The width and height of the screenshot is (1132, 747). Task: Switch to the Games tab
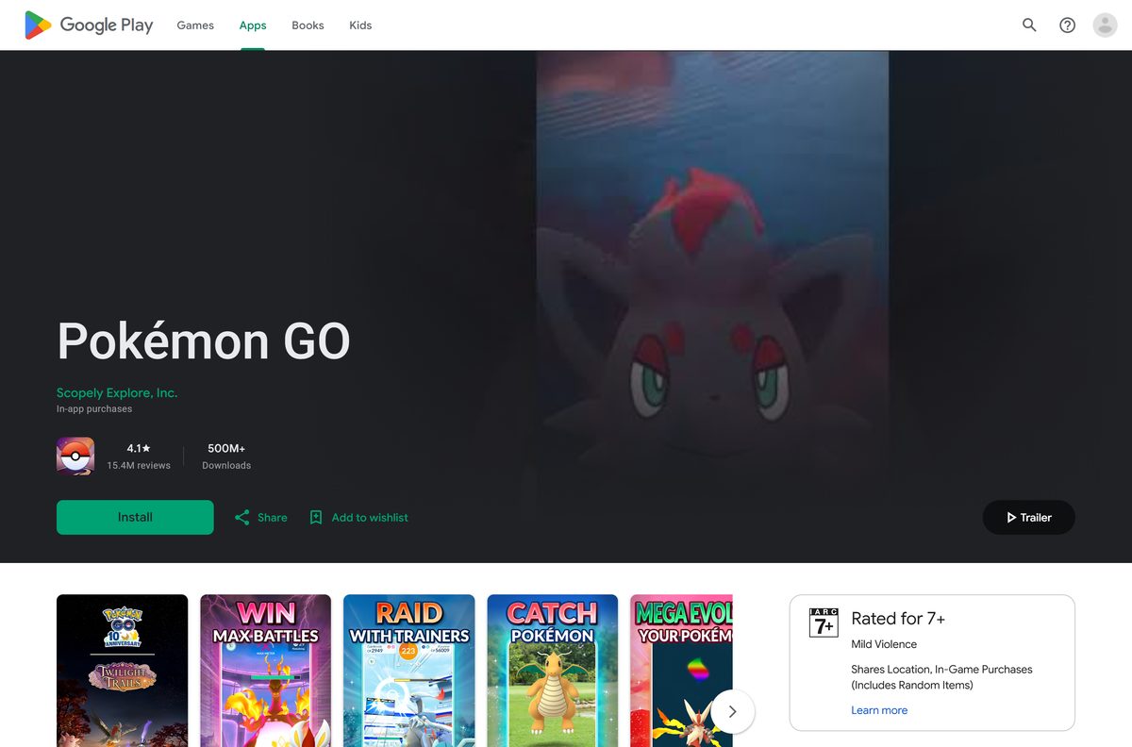tap(195, 25)
